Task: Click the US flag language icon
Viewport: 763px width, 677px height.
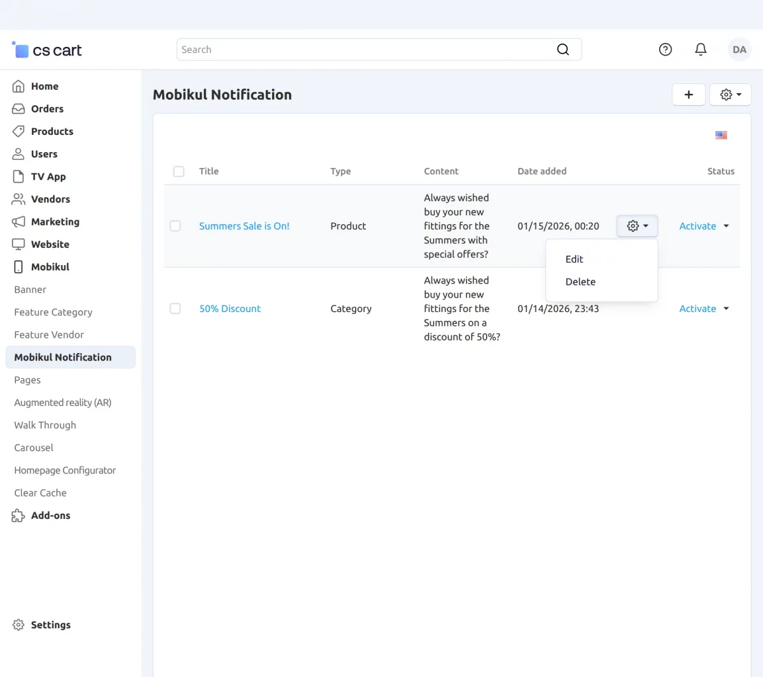Action: pyautogui.click(x=721, y=136)
